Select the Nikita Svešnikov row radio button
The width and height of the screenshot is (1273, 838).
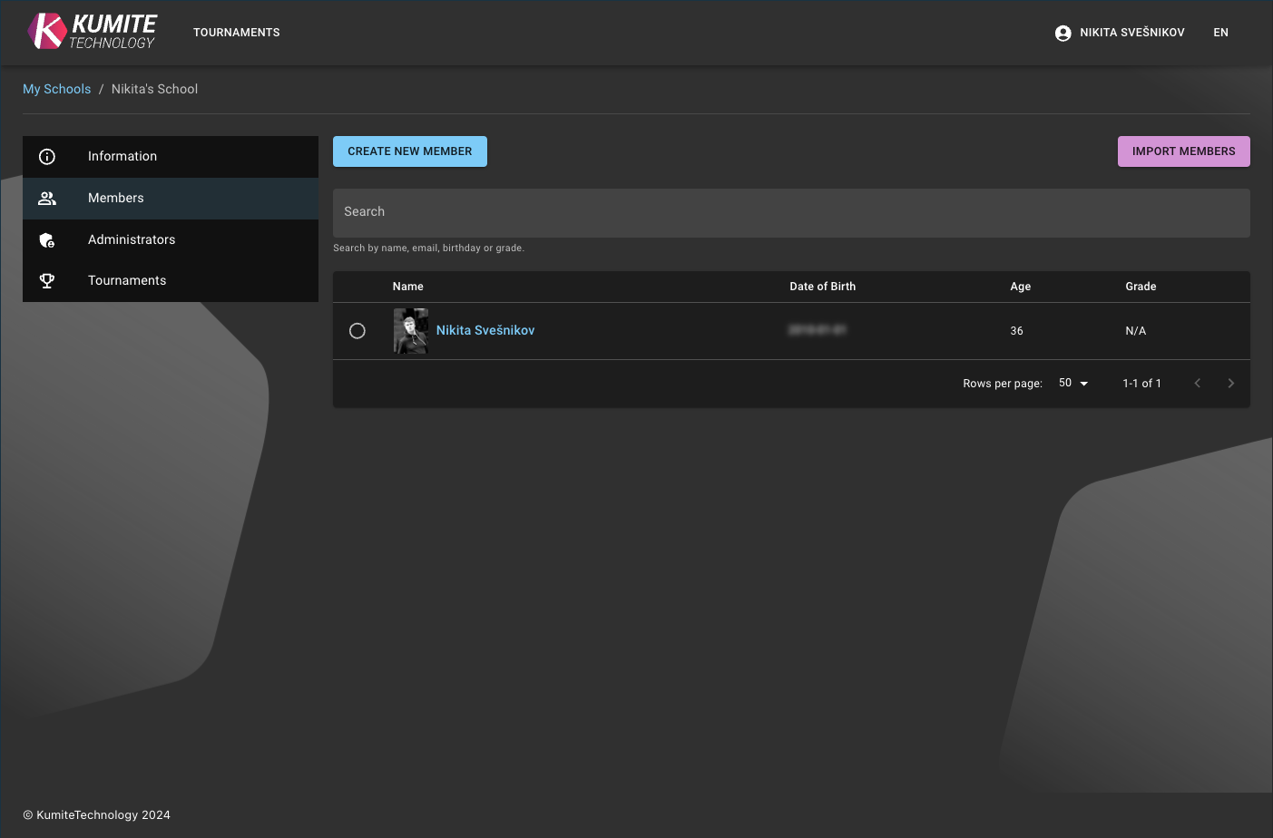point(357,331)
